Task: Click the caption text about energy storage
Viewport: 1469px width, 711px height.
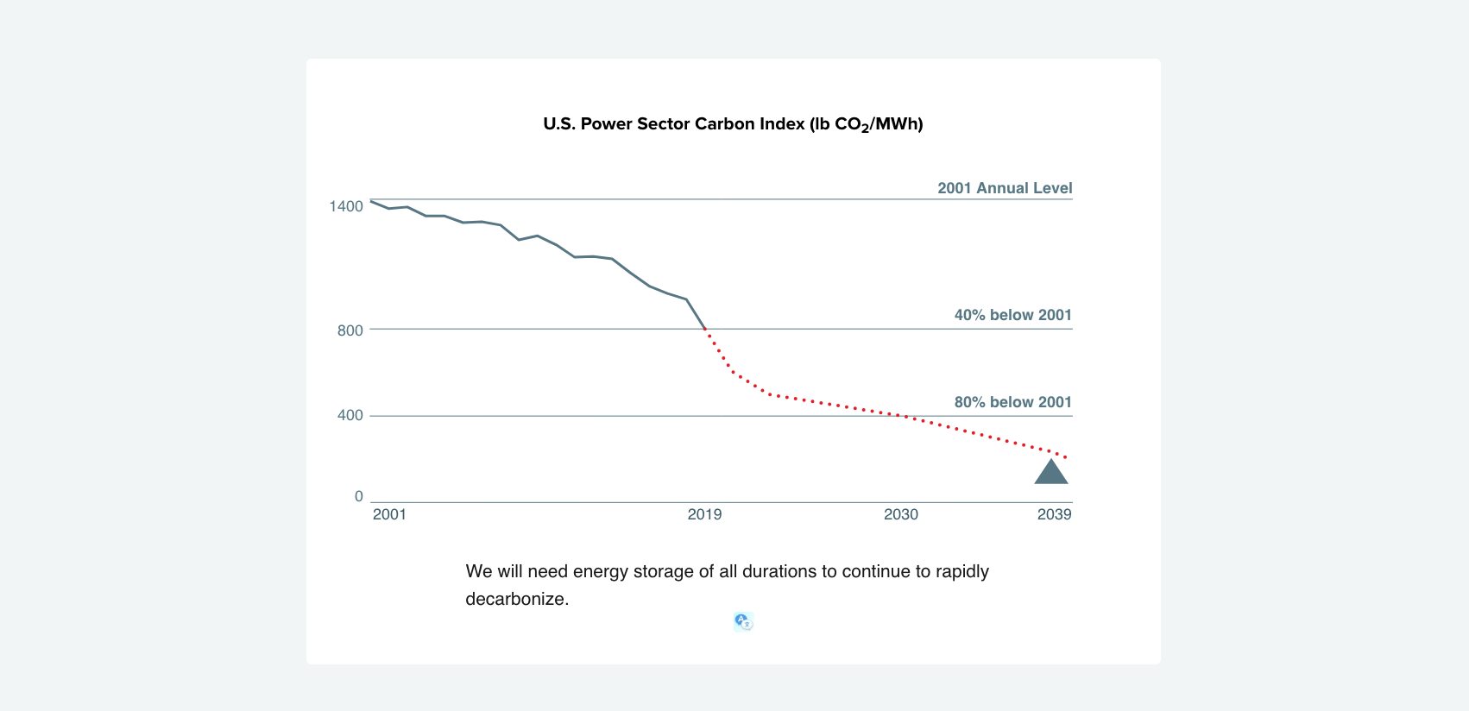Action: [727, 571]
